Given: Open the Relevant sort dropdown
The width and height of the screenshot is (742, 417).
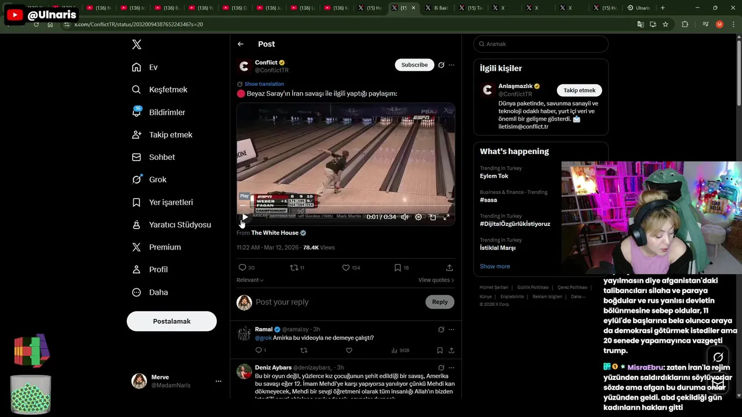Looking at the screenshot, I should pyautogui.click(x=250, y=280).
